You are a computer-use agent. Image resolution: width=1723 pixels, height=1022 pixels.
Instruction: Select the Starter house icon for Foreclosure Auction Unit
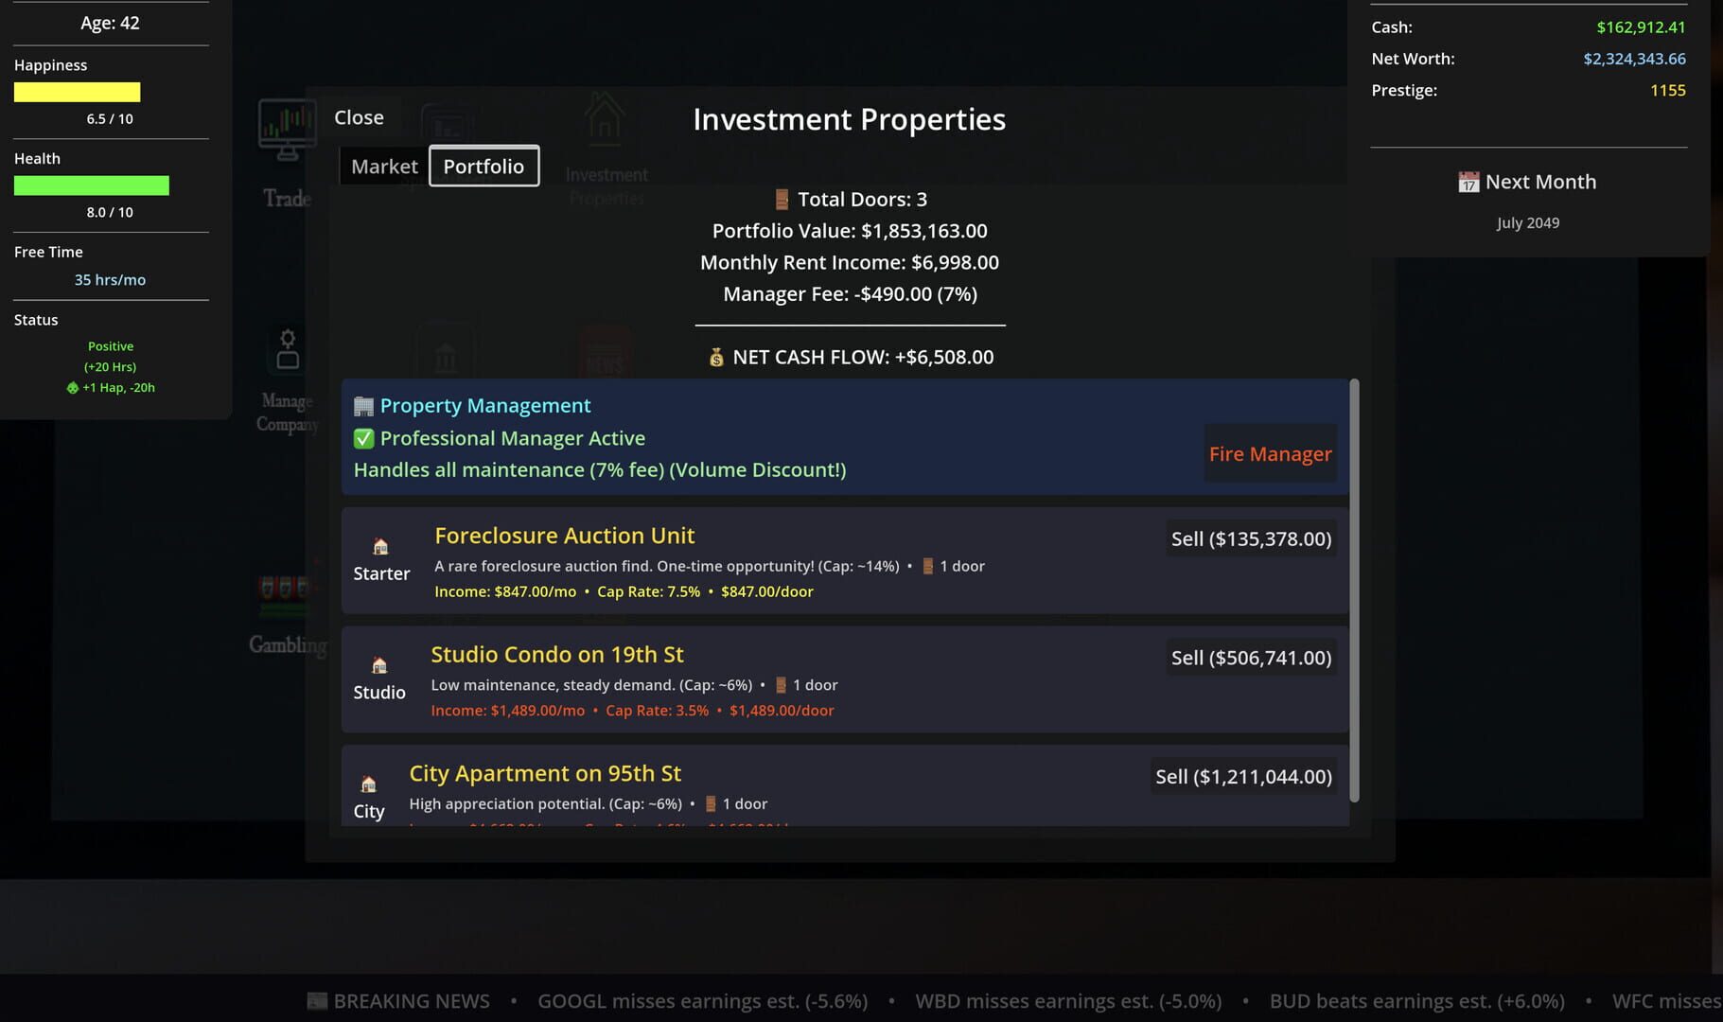(x=380, y=546)
